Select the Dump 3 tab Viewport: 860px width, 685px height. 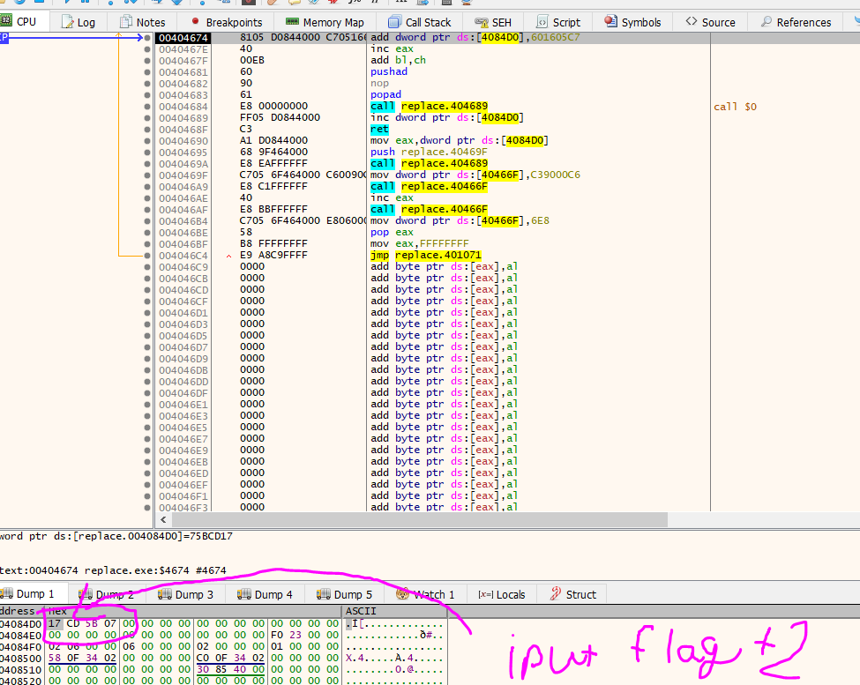click(x=185, y=594)
